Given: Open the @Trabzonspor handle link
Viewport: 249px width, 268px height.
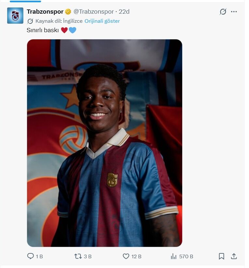Looking at the screenshot, I should tap(94, 12).
